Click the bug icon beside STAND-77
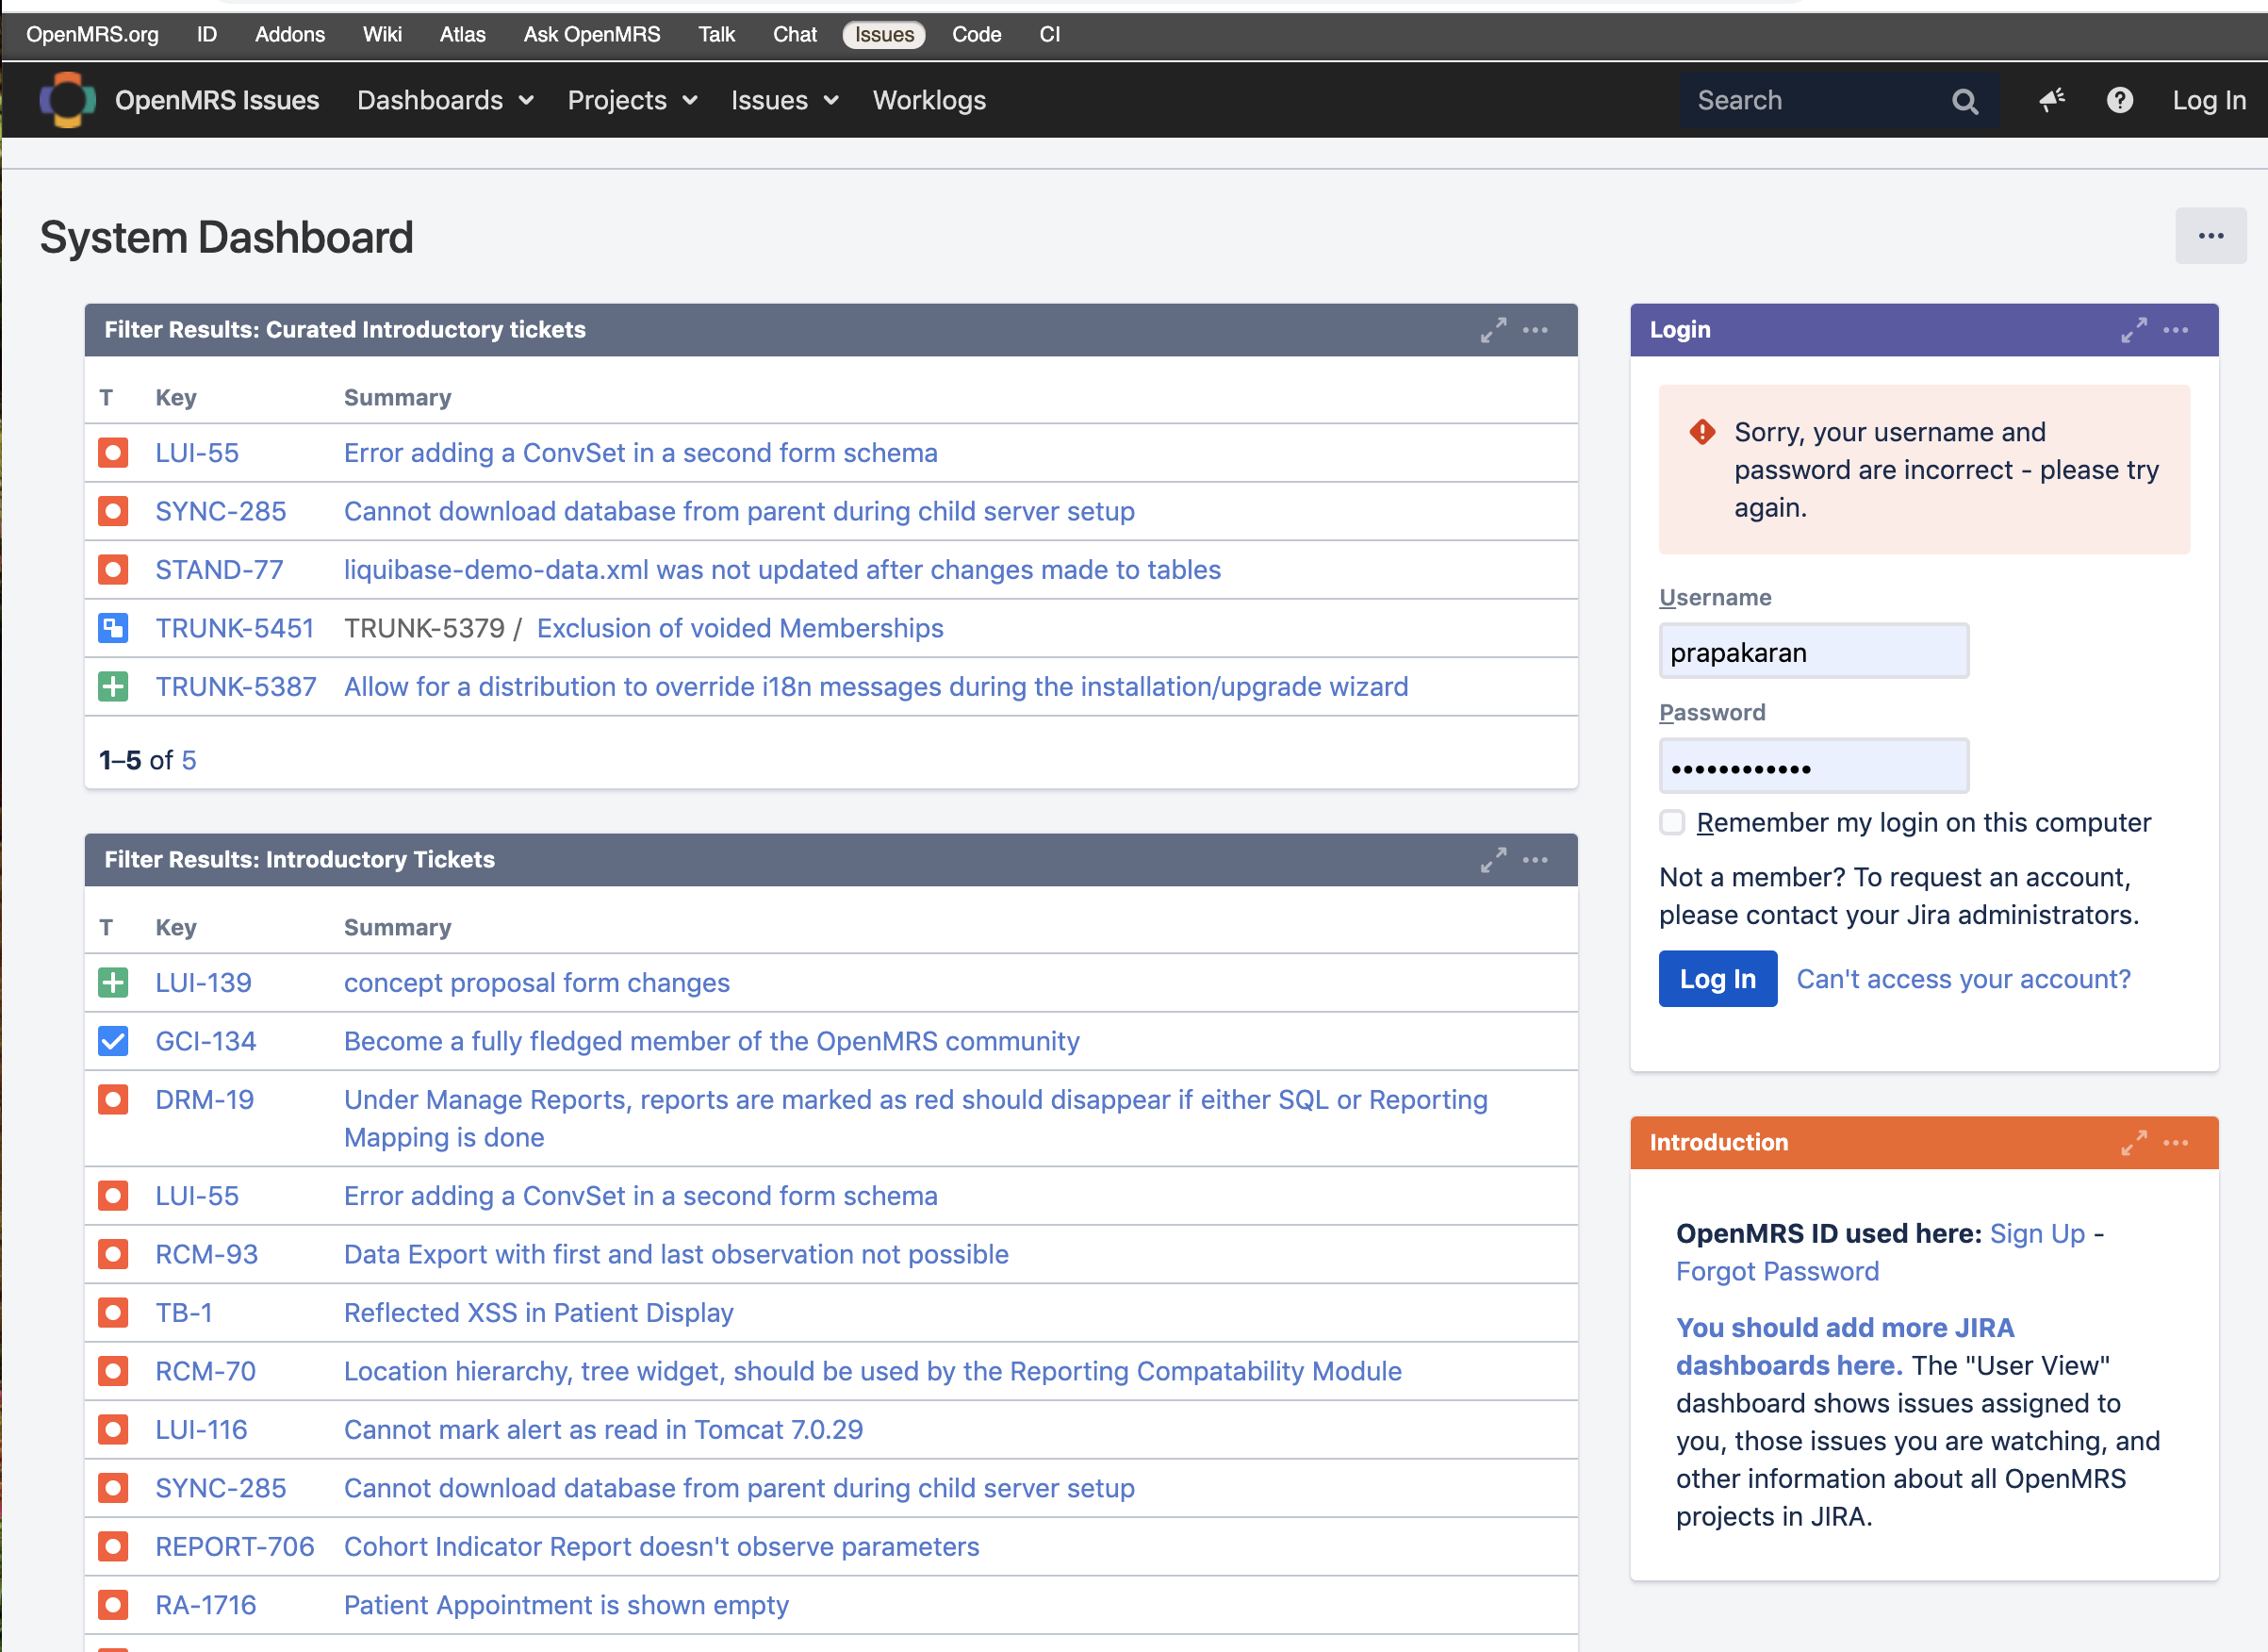The height and width of the screenshot is (1652, 2268). point(113,570)
